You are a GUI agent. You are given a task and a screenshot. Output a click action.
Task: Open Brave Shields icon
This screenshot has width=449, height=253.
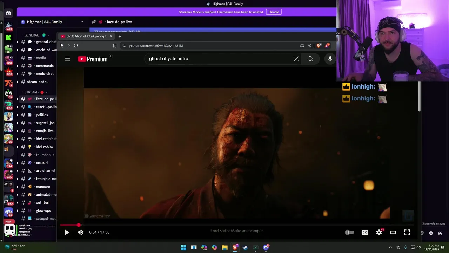pos(319,46)
